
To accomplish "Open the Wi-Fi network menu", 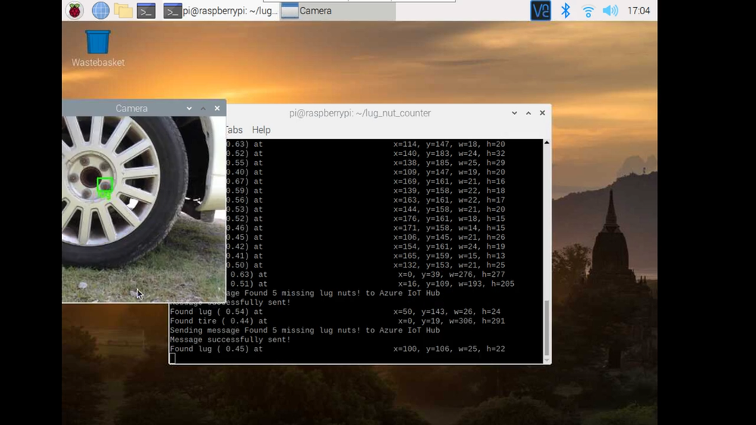I will [x=588, y=11].
